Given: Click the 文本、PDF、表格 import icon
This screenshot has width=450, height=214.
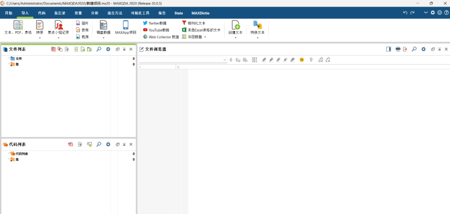Looking at the screenshot, I should [18, 25].
